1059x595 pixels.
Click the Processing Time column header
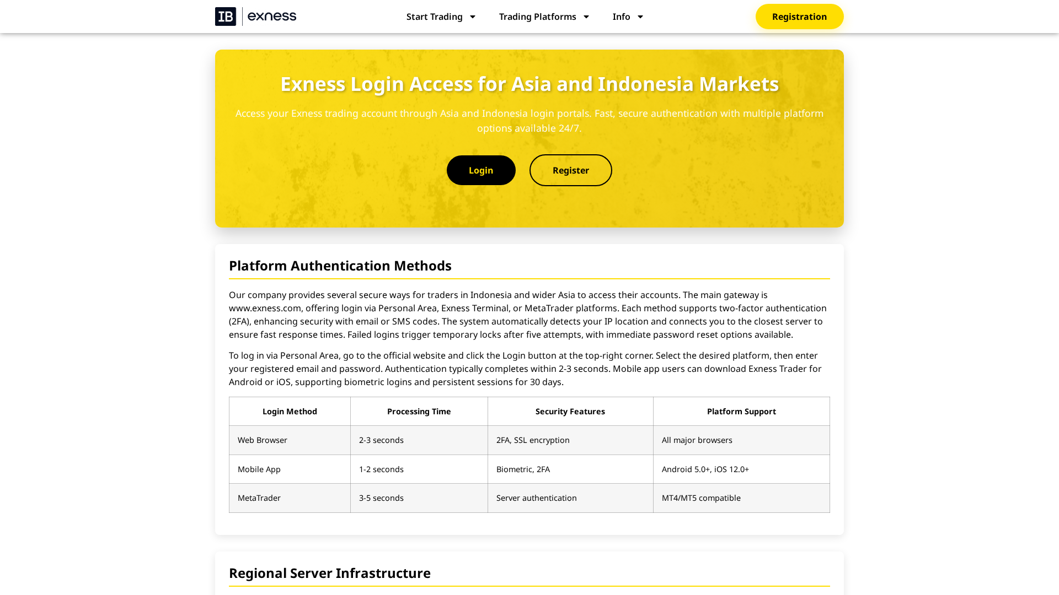(x=419, y=412)
